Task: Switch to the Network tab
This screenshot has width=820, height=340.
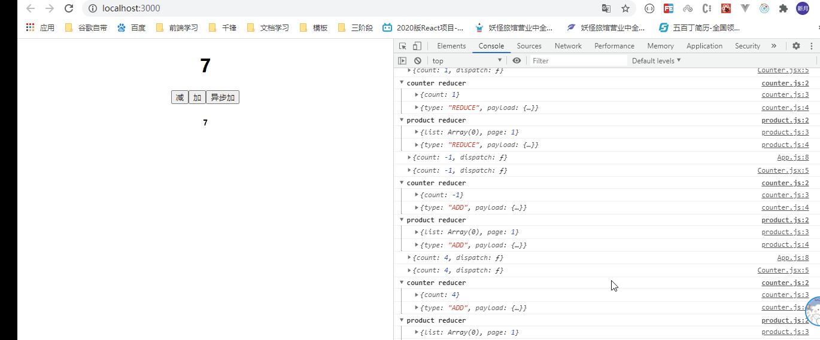Action: (568, 46)
